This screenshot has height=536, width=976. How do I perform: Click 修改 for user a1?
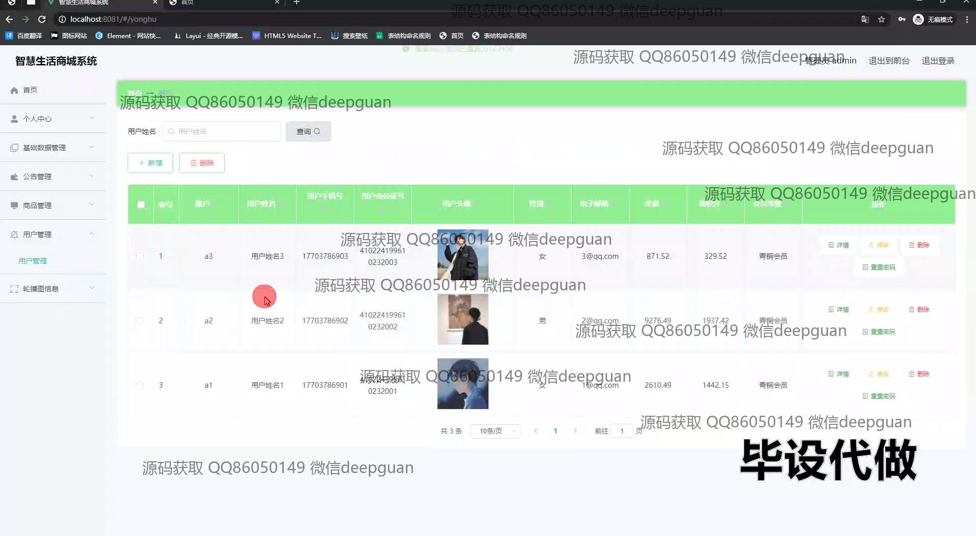(x=879, y=374)
